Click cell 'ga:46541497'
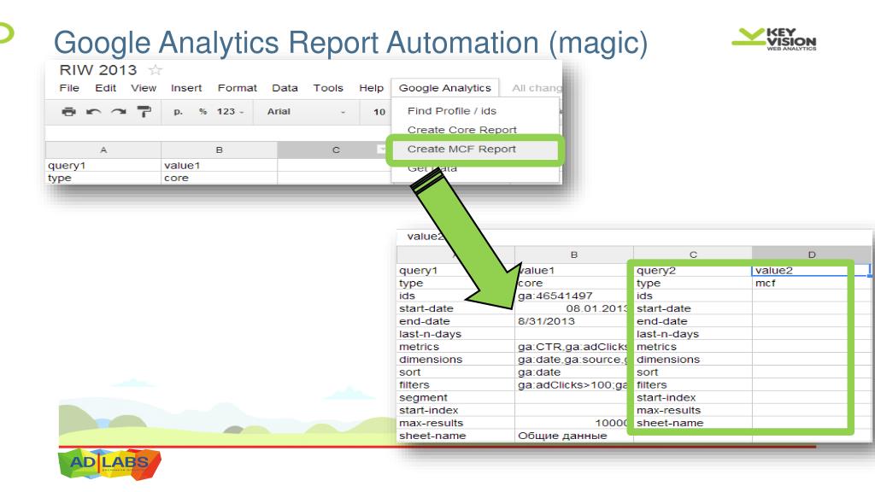The width and height of the screenshot is (875, 492). click(573, 296)
